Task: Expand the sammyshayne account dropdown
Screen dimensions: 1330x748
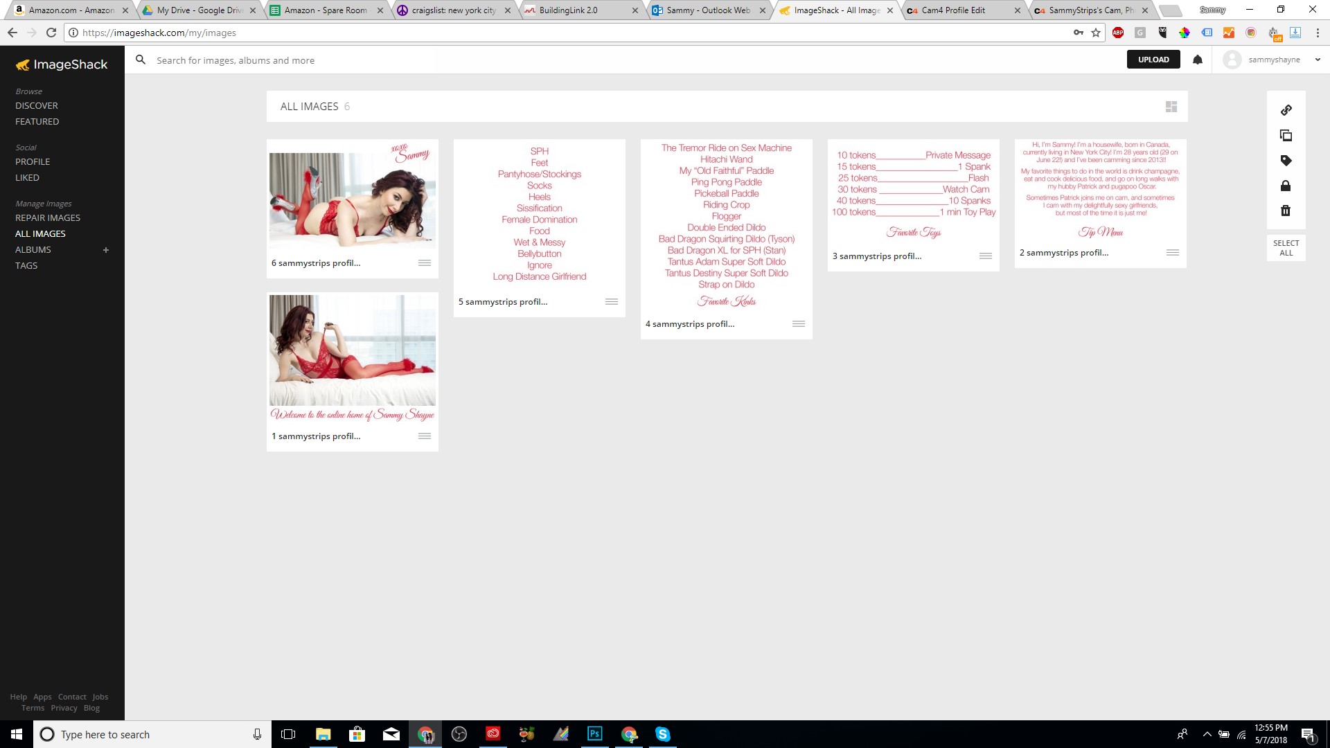Action: coord(1318,60)
